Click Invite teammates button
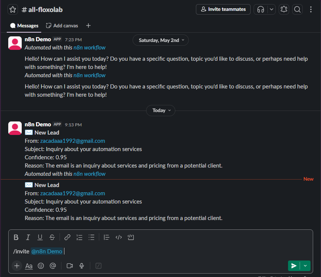This screenshot has height=277, width=321. [x=223, y=9]
